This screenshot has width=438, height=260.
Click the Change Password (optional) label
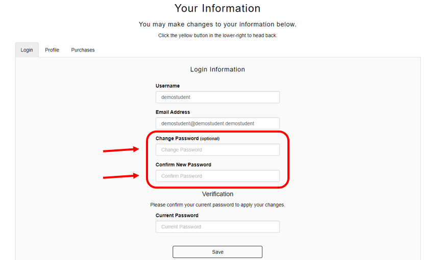tap(187, 138)
